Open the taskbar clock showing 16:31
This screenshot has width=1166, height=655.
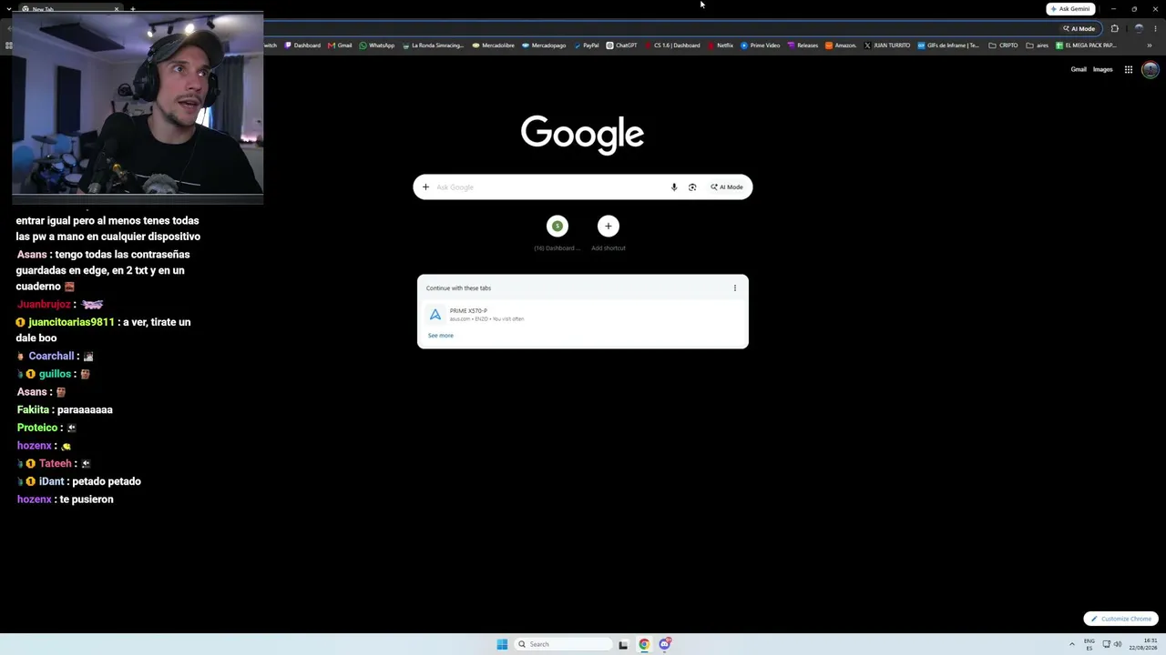tap(1144, 644)
